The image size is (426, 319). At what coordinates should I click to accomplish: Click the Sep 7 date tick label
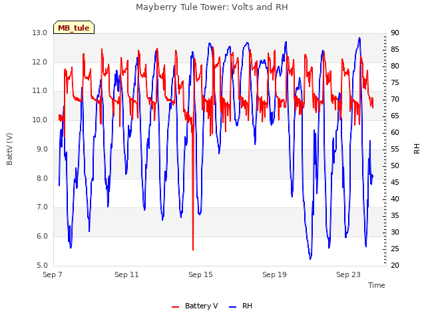pyautogui.click(x=53, y=274)
